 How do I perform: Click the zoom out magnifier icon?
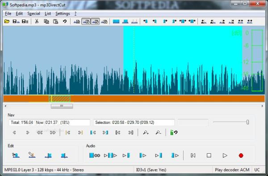point(159,132)
